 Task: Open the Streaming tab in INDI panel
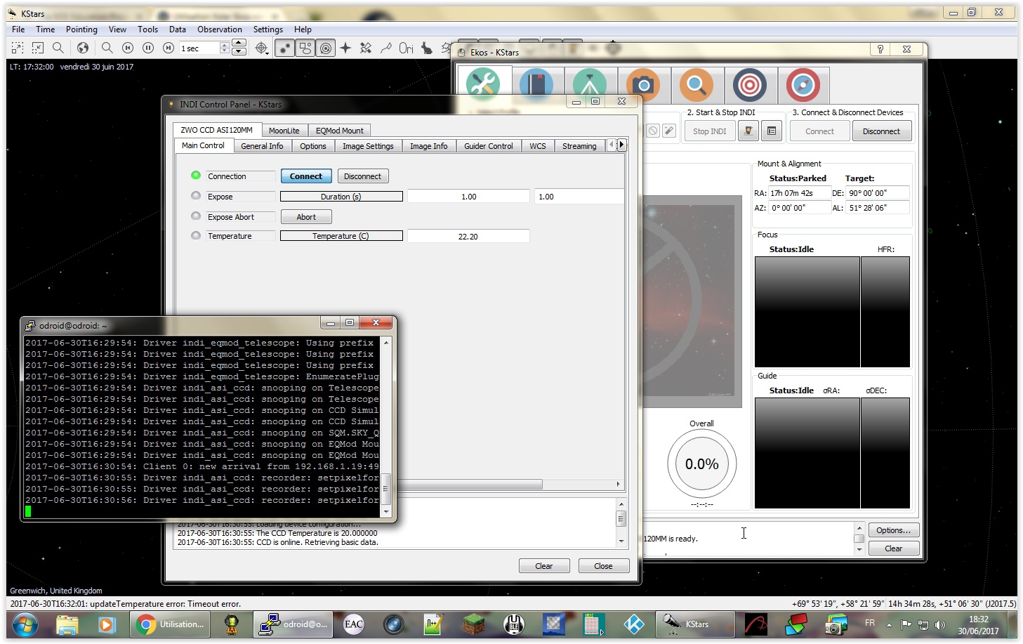579,146
